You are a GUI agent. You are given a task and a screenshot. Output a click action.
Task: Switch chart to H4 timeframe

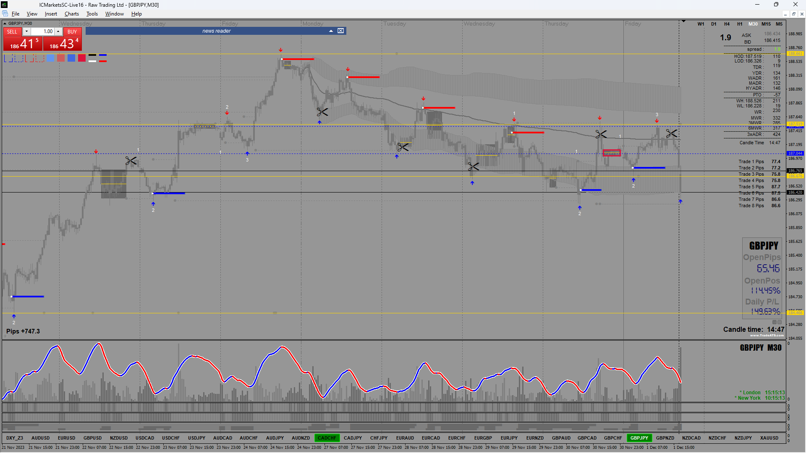pos(727,24)
